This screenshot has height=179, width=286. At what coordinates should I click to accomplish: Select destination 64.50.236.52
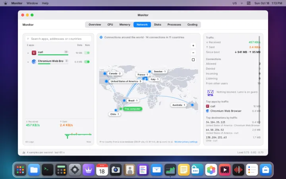[233, 131]
